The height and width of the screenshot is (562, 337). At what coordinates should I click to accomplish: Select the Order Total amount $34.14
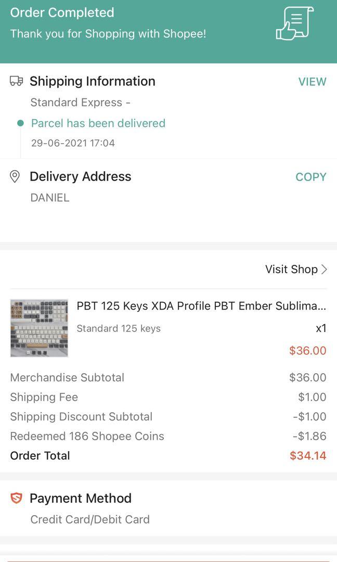pos(307,455)
